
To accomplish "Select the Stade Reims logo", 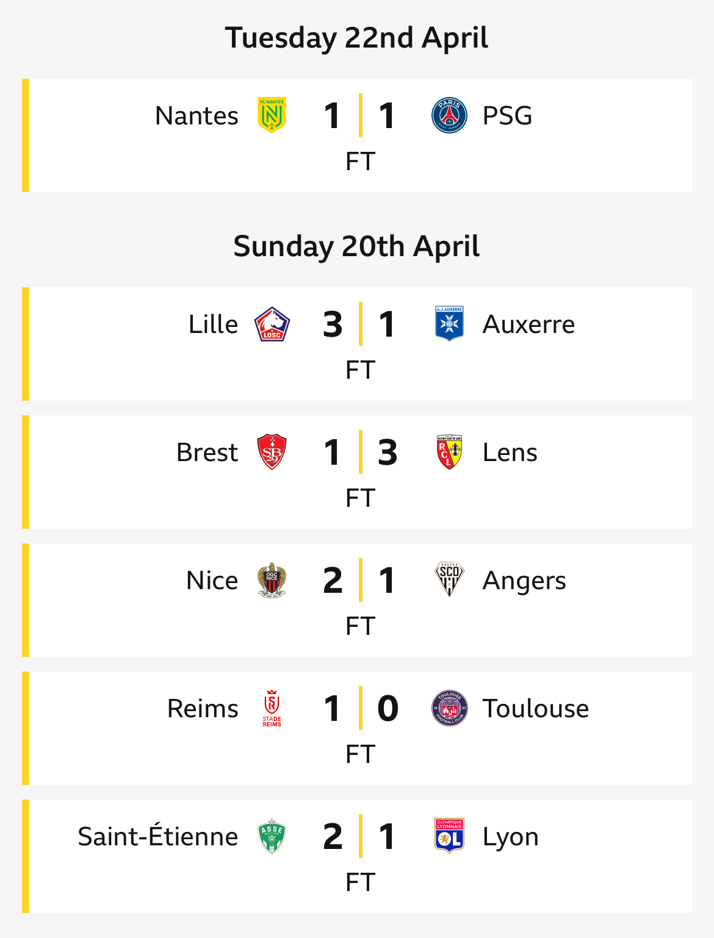I will tap(272, 708).
